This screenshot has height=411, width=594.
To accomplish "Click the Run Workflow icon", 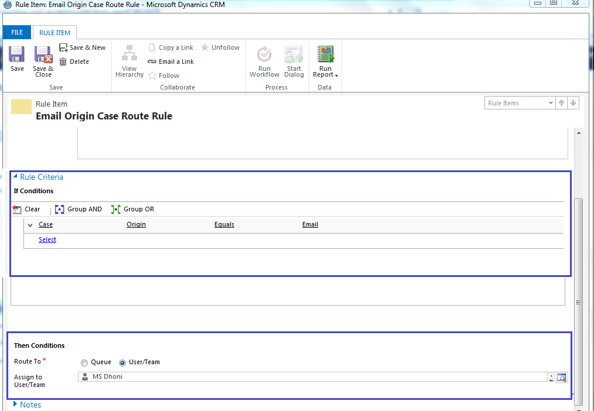I will (x=264, y=59).
